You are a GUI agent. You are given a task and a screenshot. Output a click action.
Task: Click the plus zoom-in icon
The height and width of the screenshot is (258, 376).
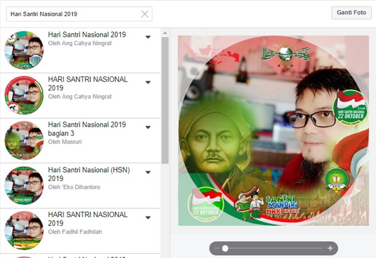[x=330, y=249]
